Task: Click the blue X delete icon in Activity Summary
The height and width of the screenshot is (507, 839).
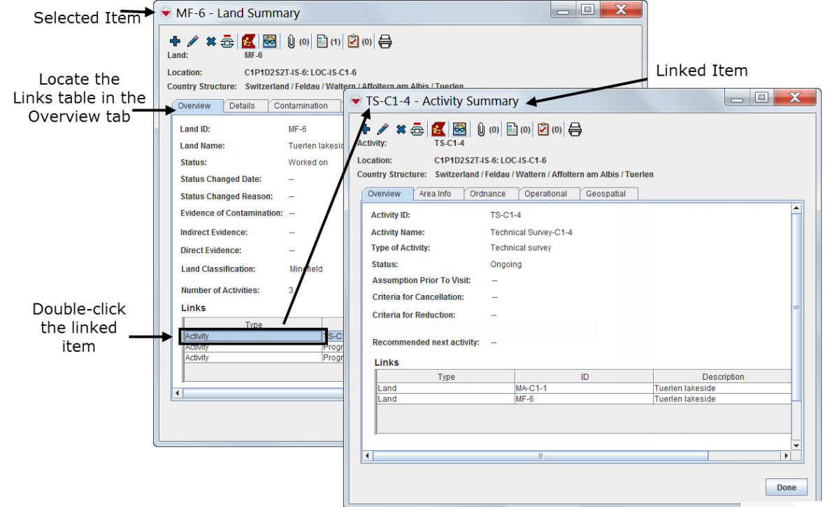Action: tap(401, 129)
